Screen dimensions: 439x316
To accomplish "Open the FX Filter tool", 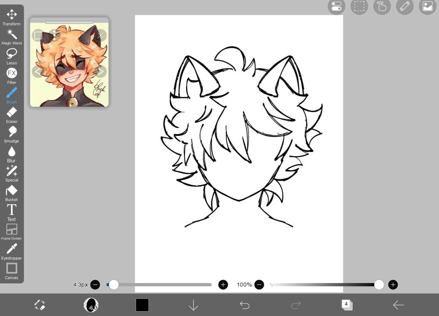I will [x=11, y=76].
